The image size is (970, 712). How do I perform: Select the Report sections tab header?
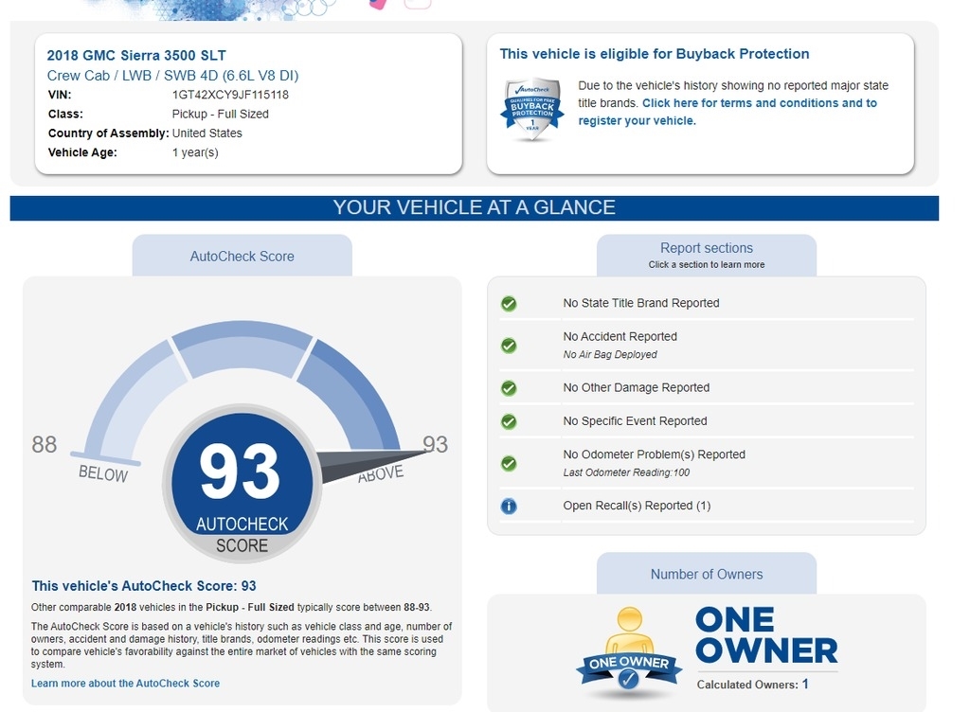[707, 256]
